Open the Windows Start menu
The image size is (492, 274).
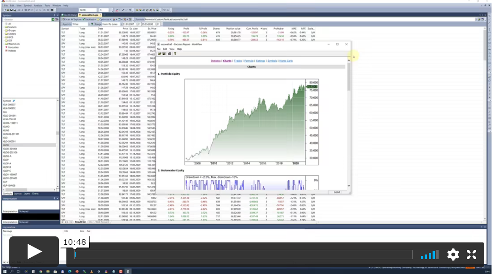pos(4,272)
